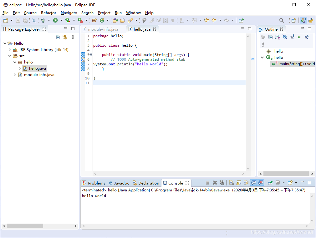Toggle Hide Fields in Outline
The image size is (316, 238).
(285, 37)
